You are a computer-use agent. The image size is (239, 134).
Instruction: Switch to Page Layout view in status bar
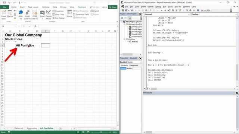click(x=83, y=132)
